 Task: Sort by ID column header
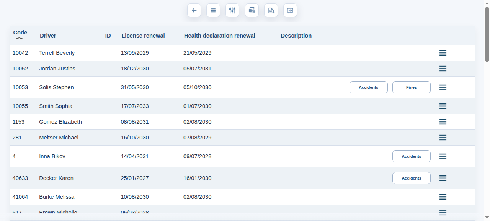[108, 36]
